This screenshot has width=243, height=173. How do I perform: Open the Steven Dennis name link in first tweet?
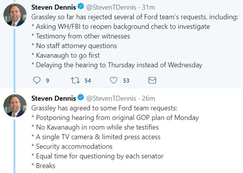coord(54,7)
